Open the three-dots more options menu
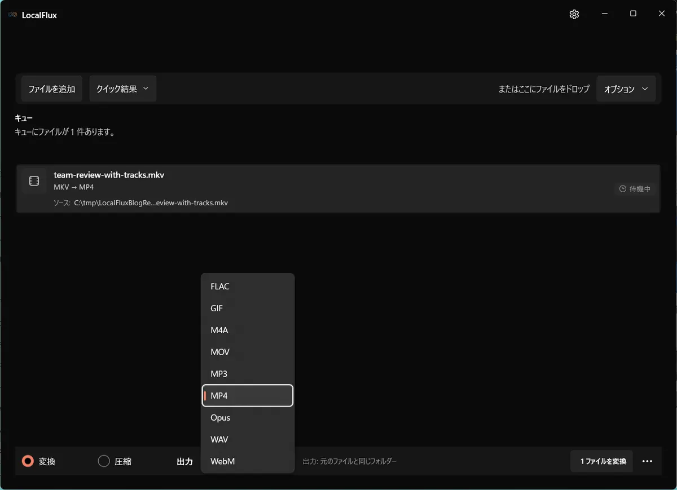Viewport: 677px width, 490px height. point(647,461)
